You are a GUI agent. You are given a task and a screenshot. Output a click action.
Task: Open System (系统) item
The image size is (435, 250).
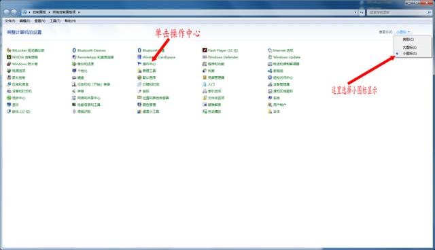pyautogui.click(x=273, y=98)
